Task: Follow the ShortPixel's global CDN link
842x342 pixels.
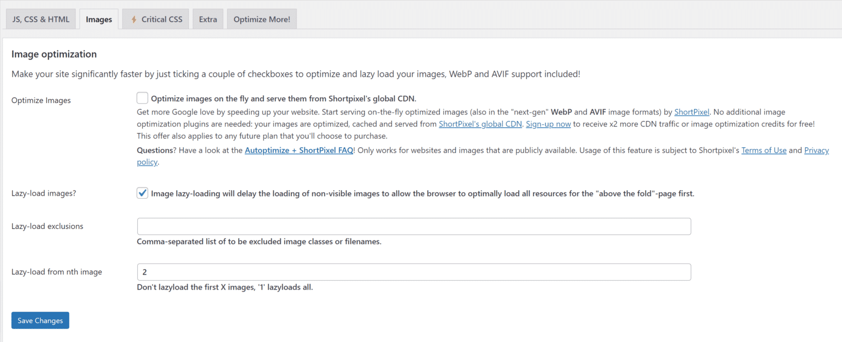Action: 480,124
